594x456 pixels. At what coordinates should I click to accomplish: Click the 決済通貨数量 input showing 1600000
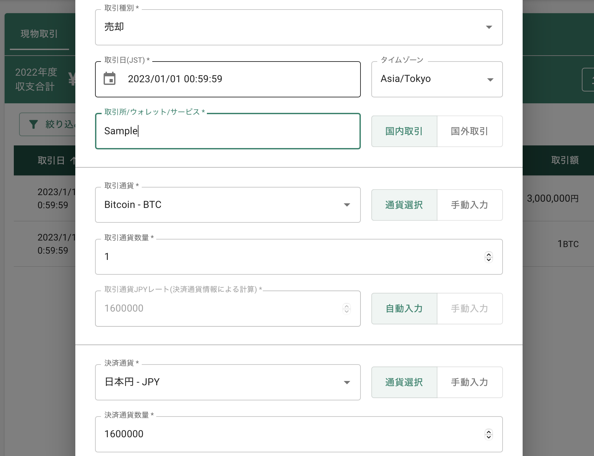(299, 434)
